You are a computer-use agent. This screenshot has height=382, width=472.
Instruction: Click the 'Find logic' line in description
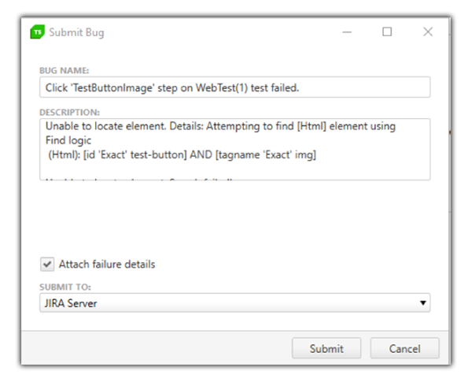(x=68, y=140)
